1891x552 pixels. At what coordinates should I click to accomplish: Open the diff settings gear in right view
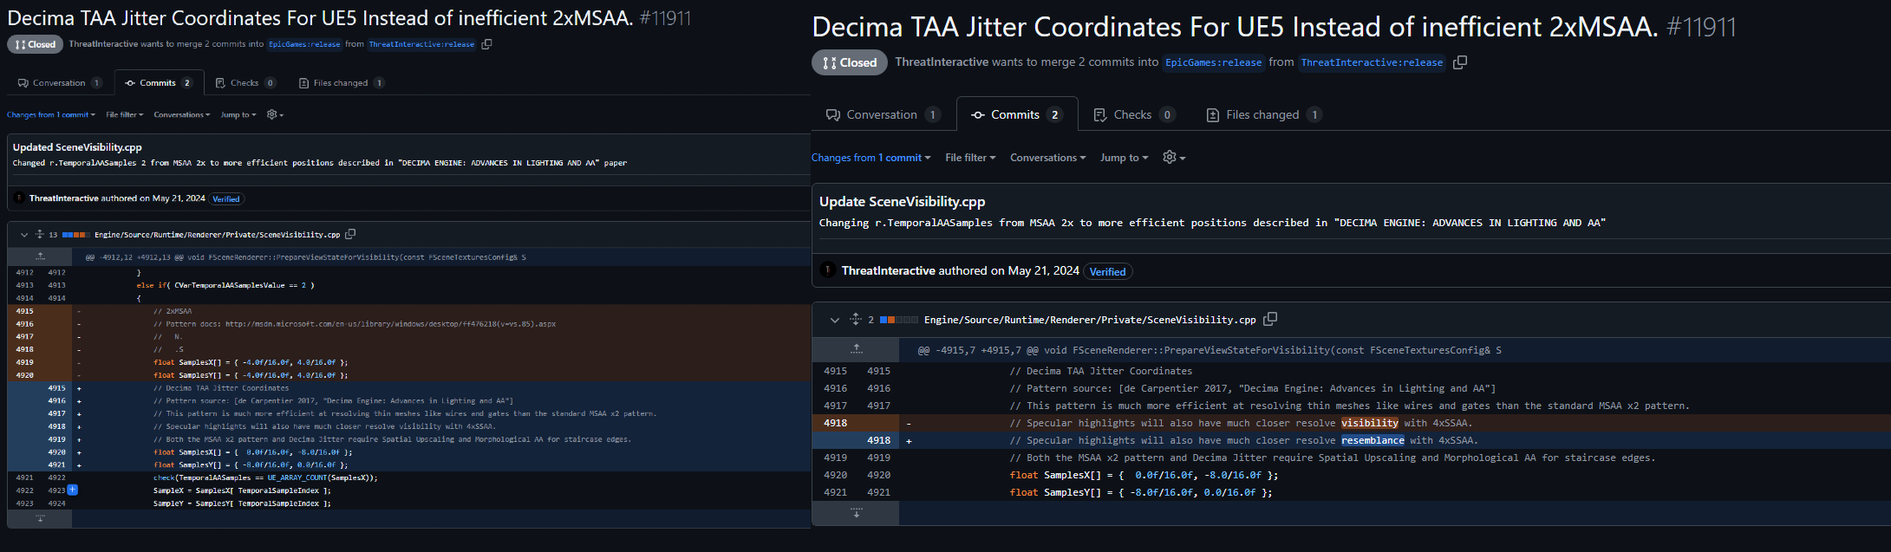click(x=1173, y=157)
